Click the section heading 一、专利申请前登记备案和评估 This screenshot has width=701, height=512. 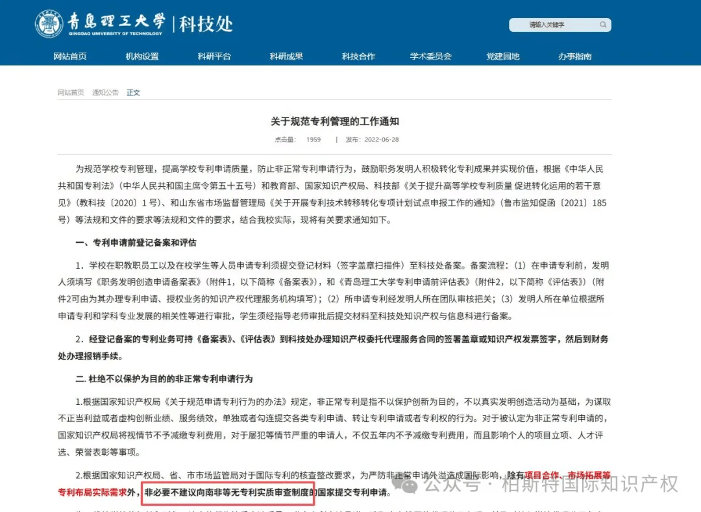click(136, 243)
